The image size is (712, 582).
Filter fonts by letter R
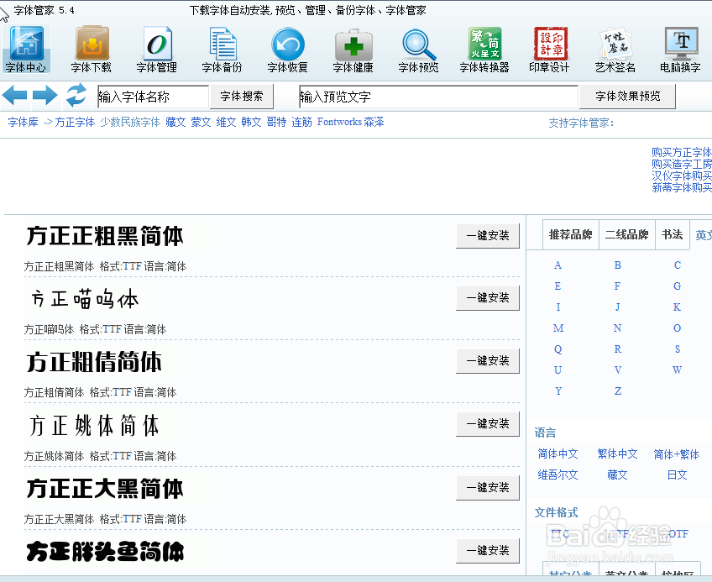click(x=618, y=349)
